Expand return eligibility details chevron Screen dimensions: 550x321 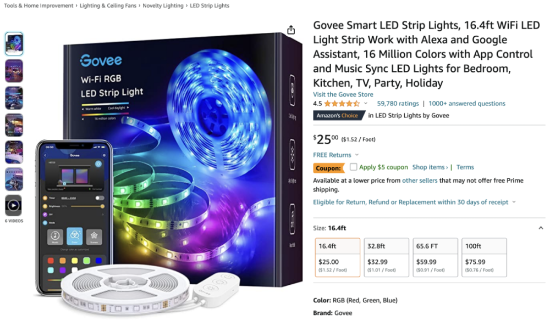(514, 202)
